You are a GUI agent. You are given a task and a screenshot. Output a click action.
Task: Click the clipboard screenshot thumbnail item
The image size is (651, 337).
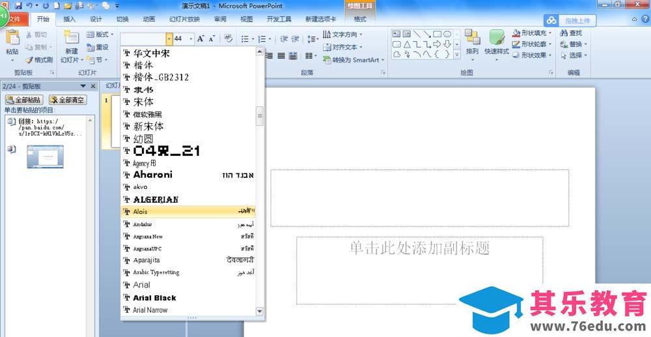[46, 156]
